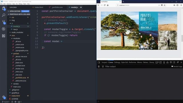
Task: Open the Debug view in the activity bar
Action: (x=3, y=29)
